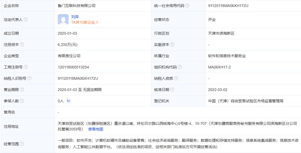Click the business scope text starting 一般项目
Screen dimensions: 301x153
point(178,144)
